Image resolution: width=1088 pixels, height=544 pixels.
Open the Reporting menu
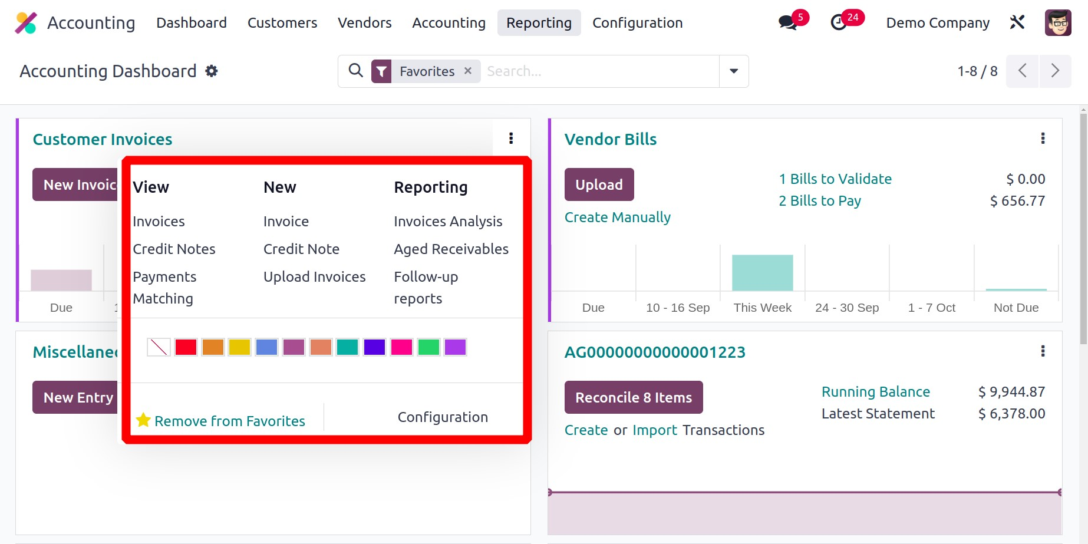click(x=539, y=23)
